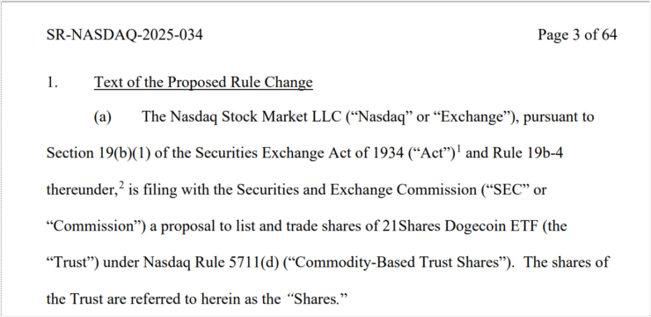The image size is (651, 317).
Task: Click the Text of the Proposed Rule Change heading
Action: [203, 82]
